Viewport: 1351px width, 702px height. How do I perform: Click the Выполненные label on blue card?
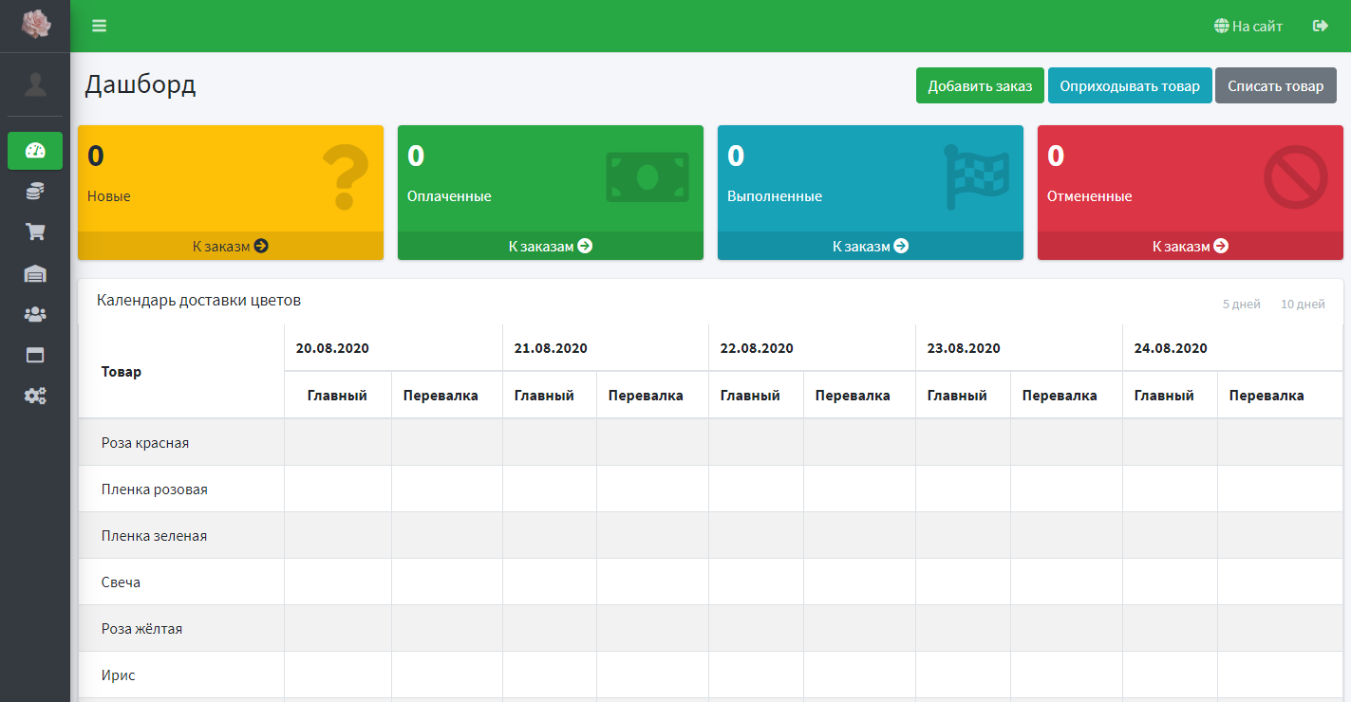coord(775,196)
